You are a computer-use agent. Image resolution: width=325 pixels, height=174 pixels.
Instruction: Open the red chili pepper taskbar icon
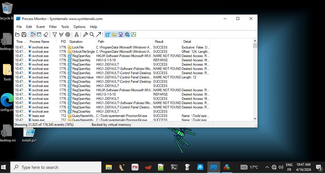point(148,167)
